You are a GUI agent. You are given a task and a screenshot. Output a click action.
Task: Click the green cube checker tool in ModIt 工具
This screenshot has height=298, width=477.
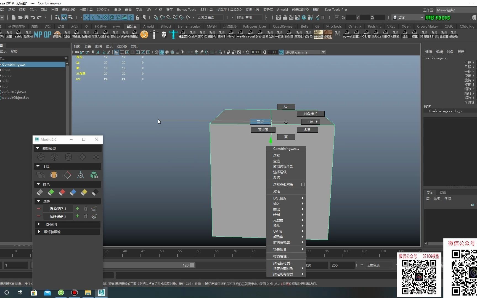94,175
